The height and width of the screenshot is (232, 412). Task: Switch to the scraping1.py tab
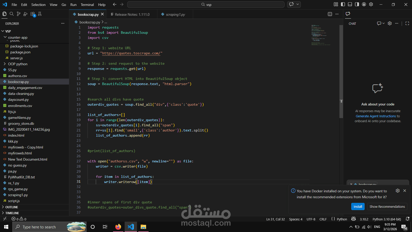point(175,14)
